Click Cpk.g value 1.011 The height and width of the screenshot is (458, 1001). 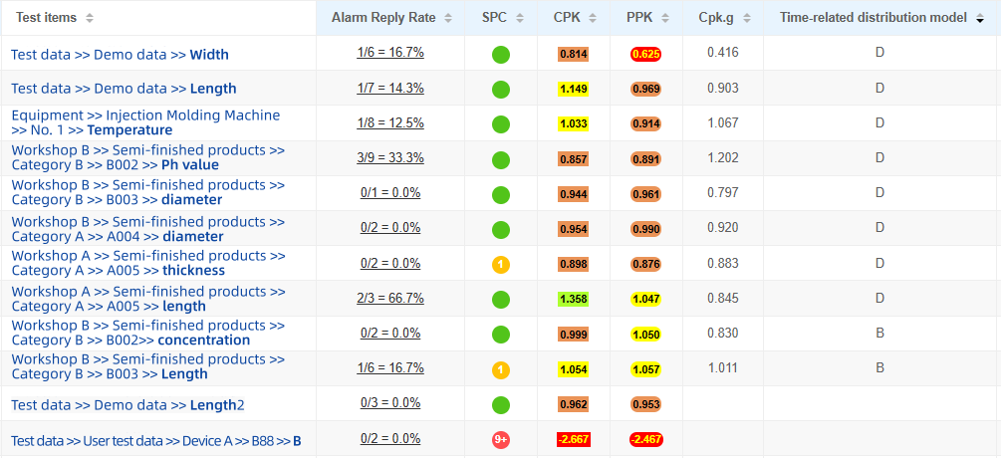click(x=723, y=368)
